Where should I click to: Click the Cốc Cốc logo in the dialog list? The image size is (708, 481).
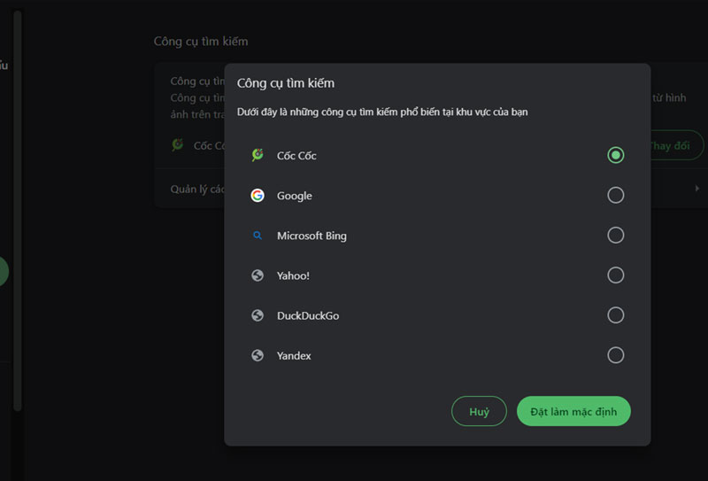tap(258, 155)
